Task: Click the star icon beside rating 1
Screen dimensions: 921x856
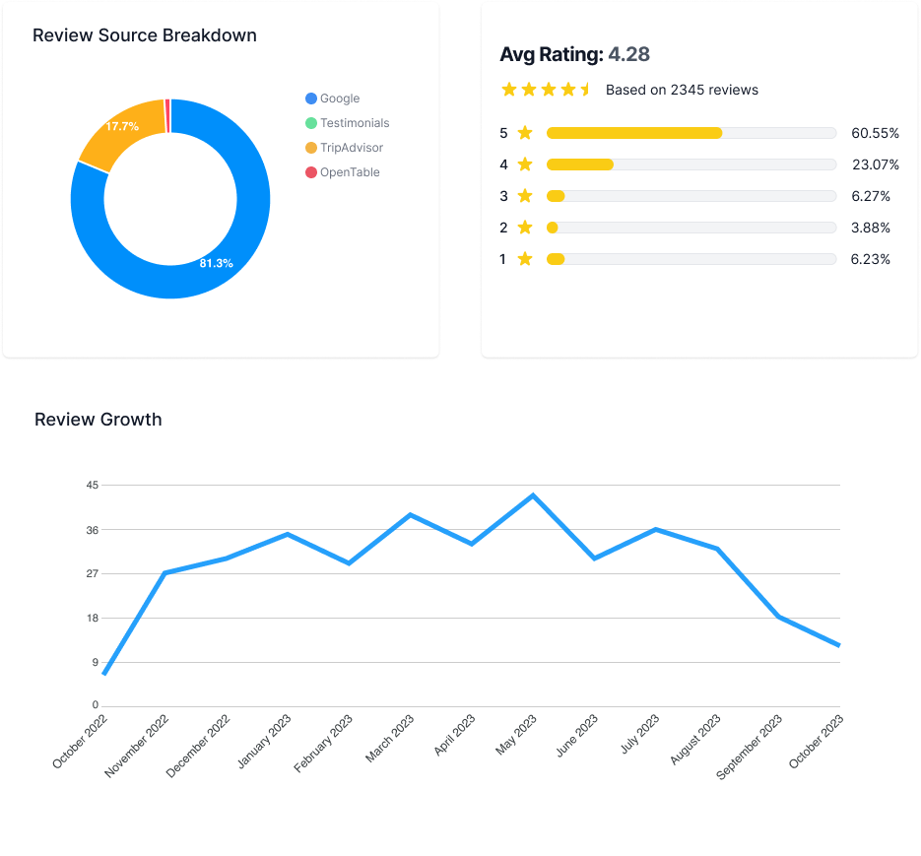Action: (525, 259)
